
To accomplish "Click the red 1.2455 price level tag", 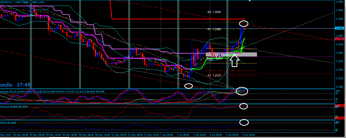I will 339,39.
